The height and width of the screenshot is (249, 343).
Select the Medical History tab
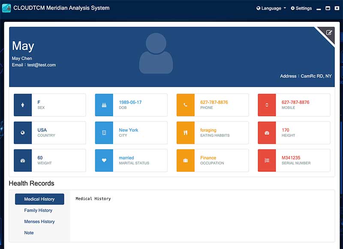39,199
